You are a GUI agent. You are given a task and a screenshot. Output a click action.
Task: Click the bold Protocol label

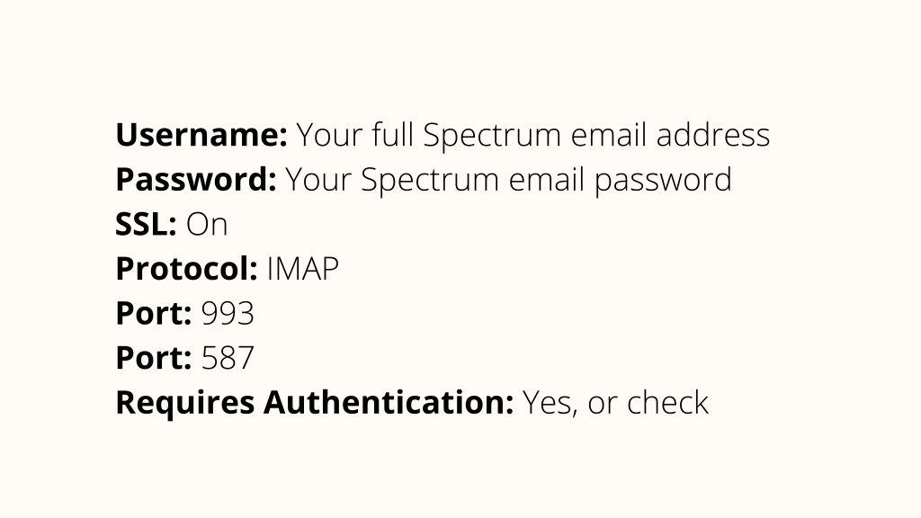click(186, 270)
